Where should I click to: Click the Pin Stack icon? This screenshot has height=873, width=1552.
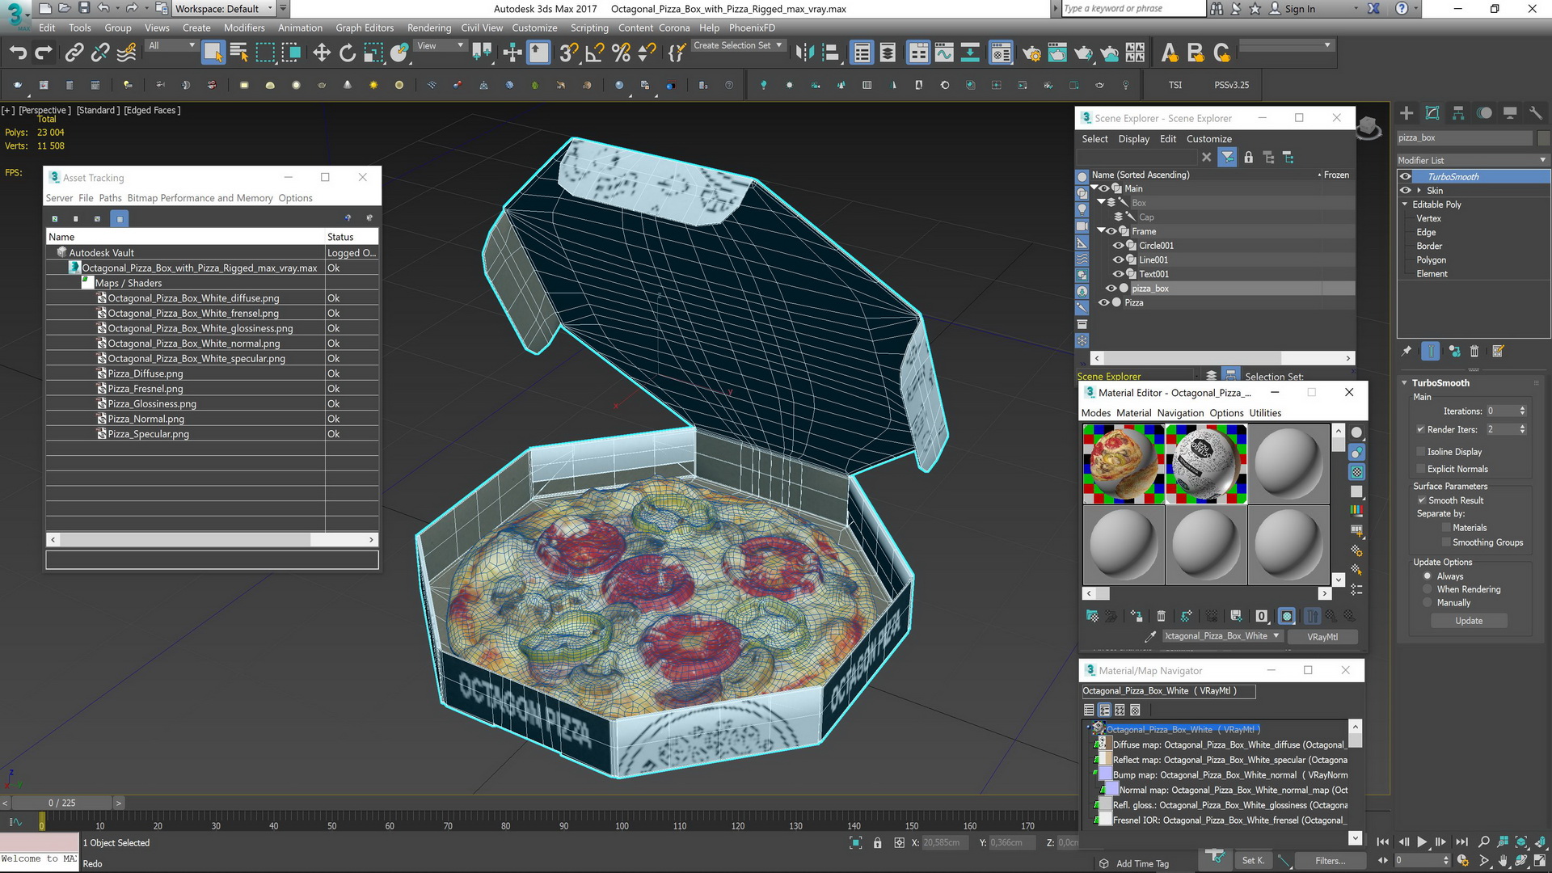(x=1406, y=351)
